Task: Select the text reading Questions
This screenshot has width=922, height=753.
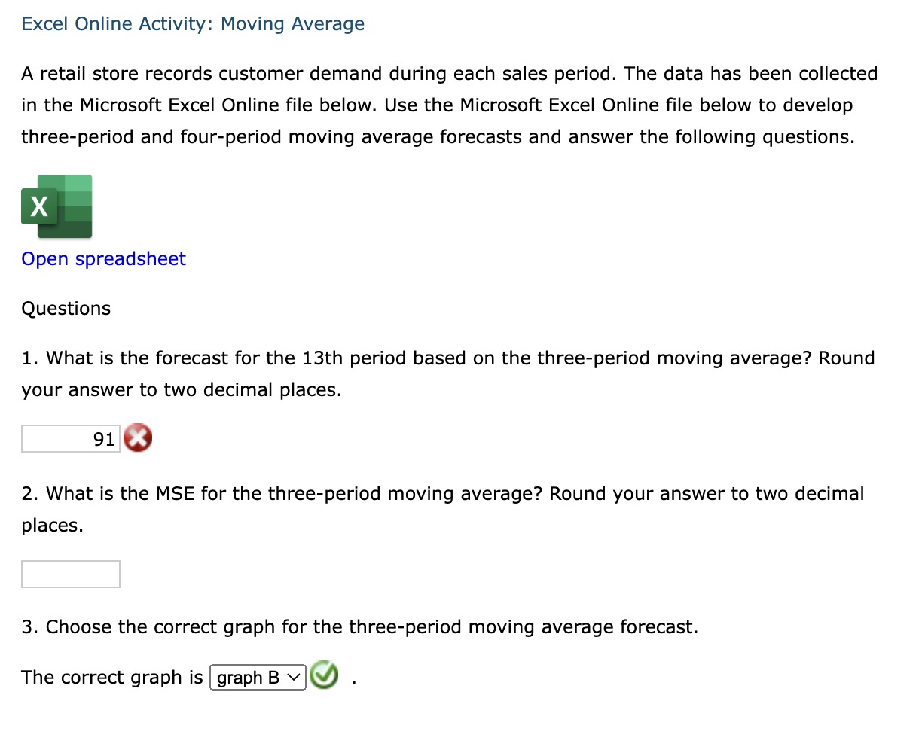Action: (x=66, y=308)
